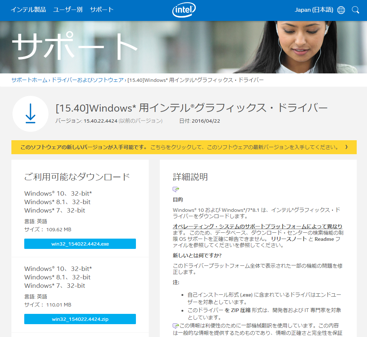This screenshot has height=337, width=367.
Task: Click the 目的 heading
Action: (x=178, y=199)
